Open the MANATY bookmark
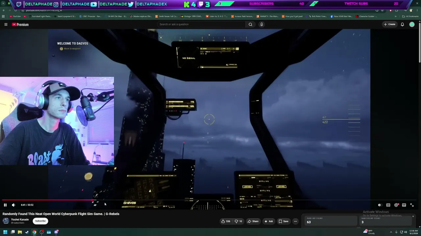421x236 pixels. tap(267, 16)
